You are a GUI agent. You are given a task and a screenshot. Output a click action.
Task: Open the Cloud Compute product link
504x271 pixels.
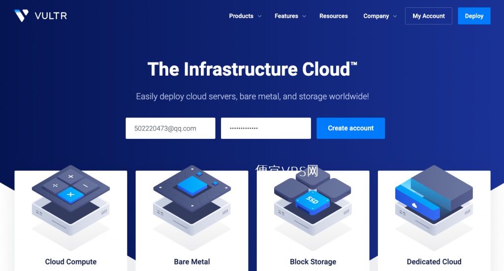71,262
